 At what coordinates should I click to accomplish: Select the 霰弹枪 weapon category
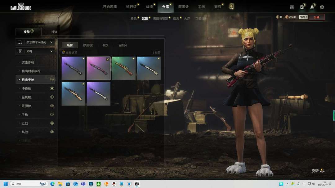(35, 106)
